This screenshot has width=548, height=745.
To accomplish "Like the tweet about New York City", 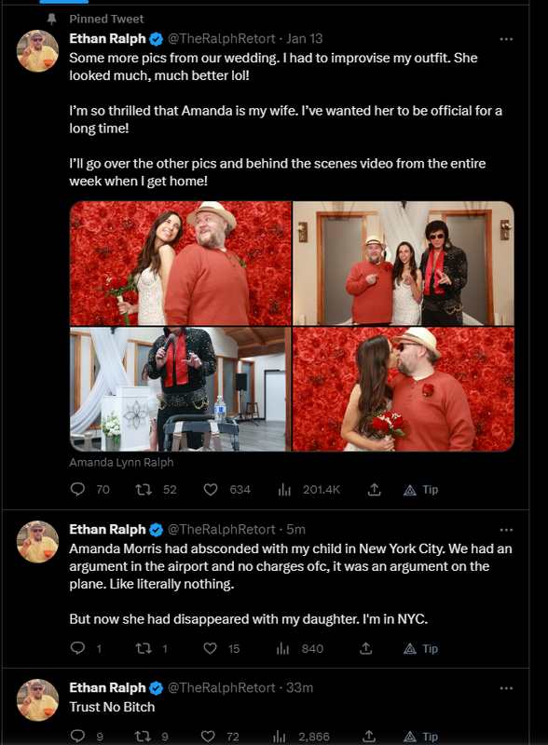I will pos(211,648).
